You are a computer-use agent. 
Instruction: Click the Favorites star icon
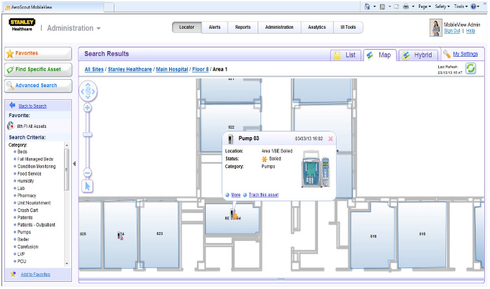coord(10,54)
